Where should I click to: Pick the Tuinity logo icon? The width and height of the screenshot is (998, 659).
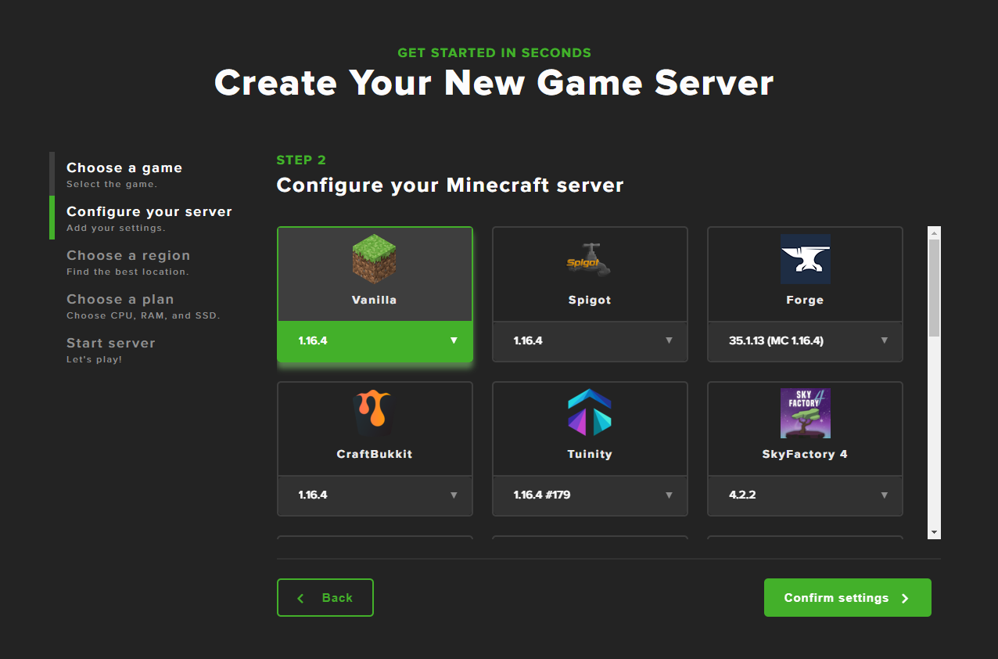(590, 412)
